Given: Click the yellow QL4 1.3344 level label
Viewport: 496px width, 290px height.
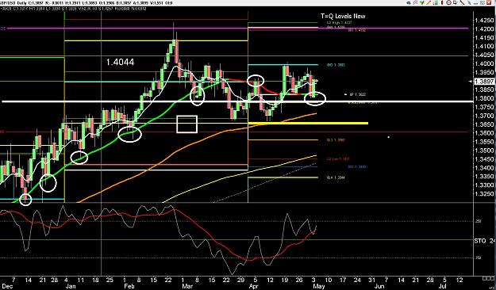Looking at the screenshot, I should pyautogui.click(x=336, y=177).
